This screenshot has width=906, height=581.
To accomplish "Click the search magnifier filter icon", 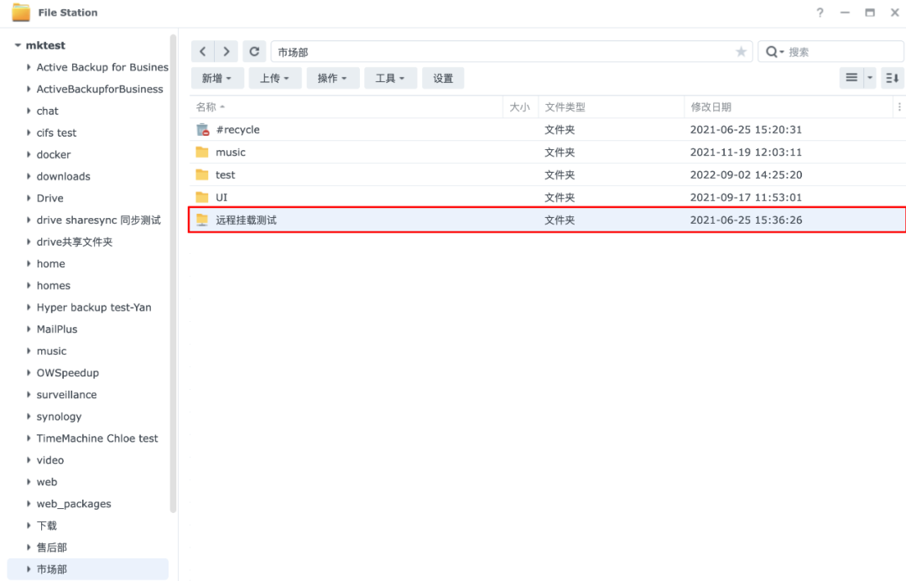I will (773, 51).
